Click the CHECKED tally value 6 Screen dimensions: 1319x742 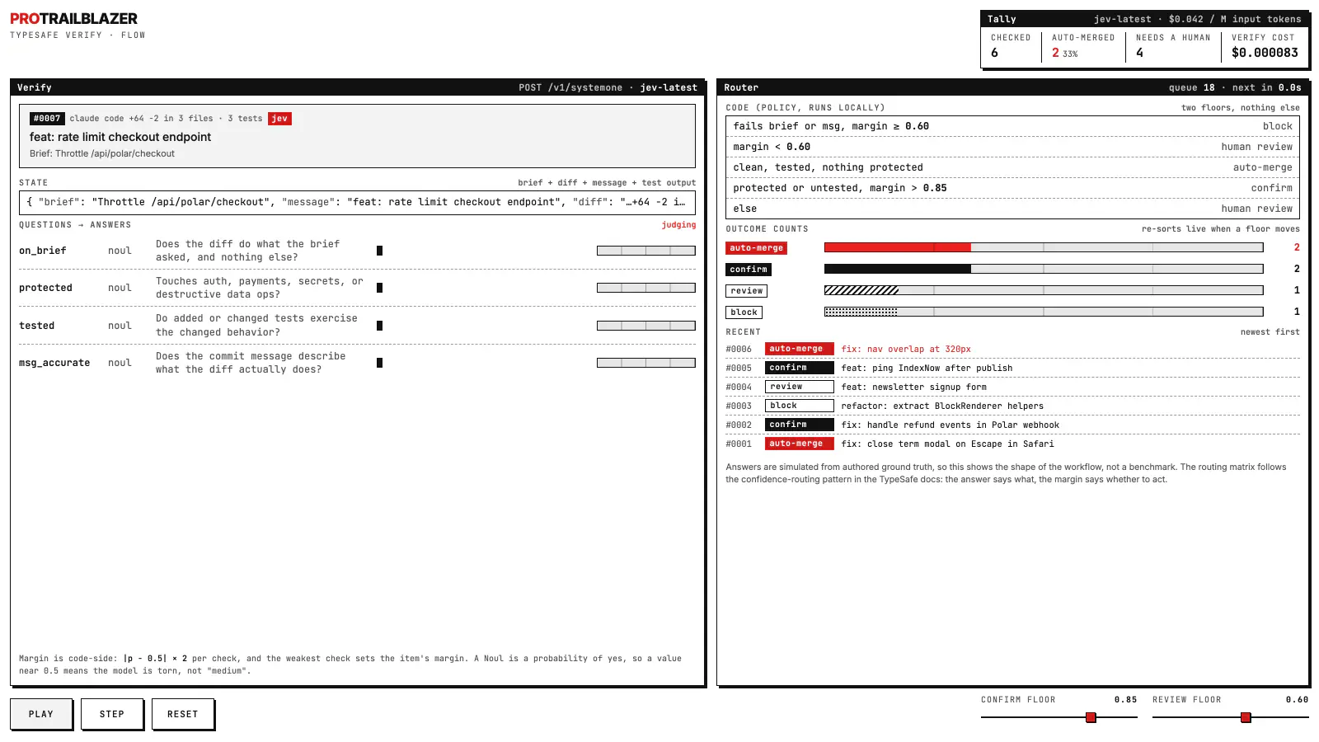(x=994, y=53)
